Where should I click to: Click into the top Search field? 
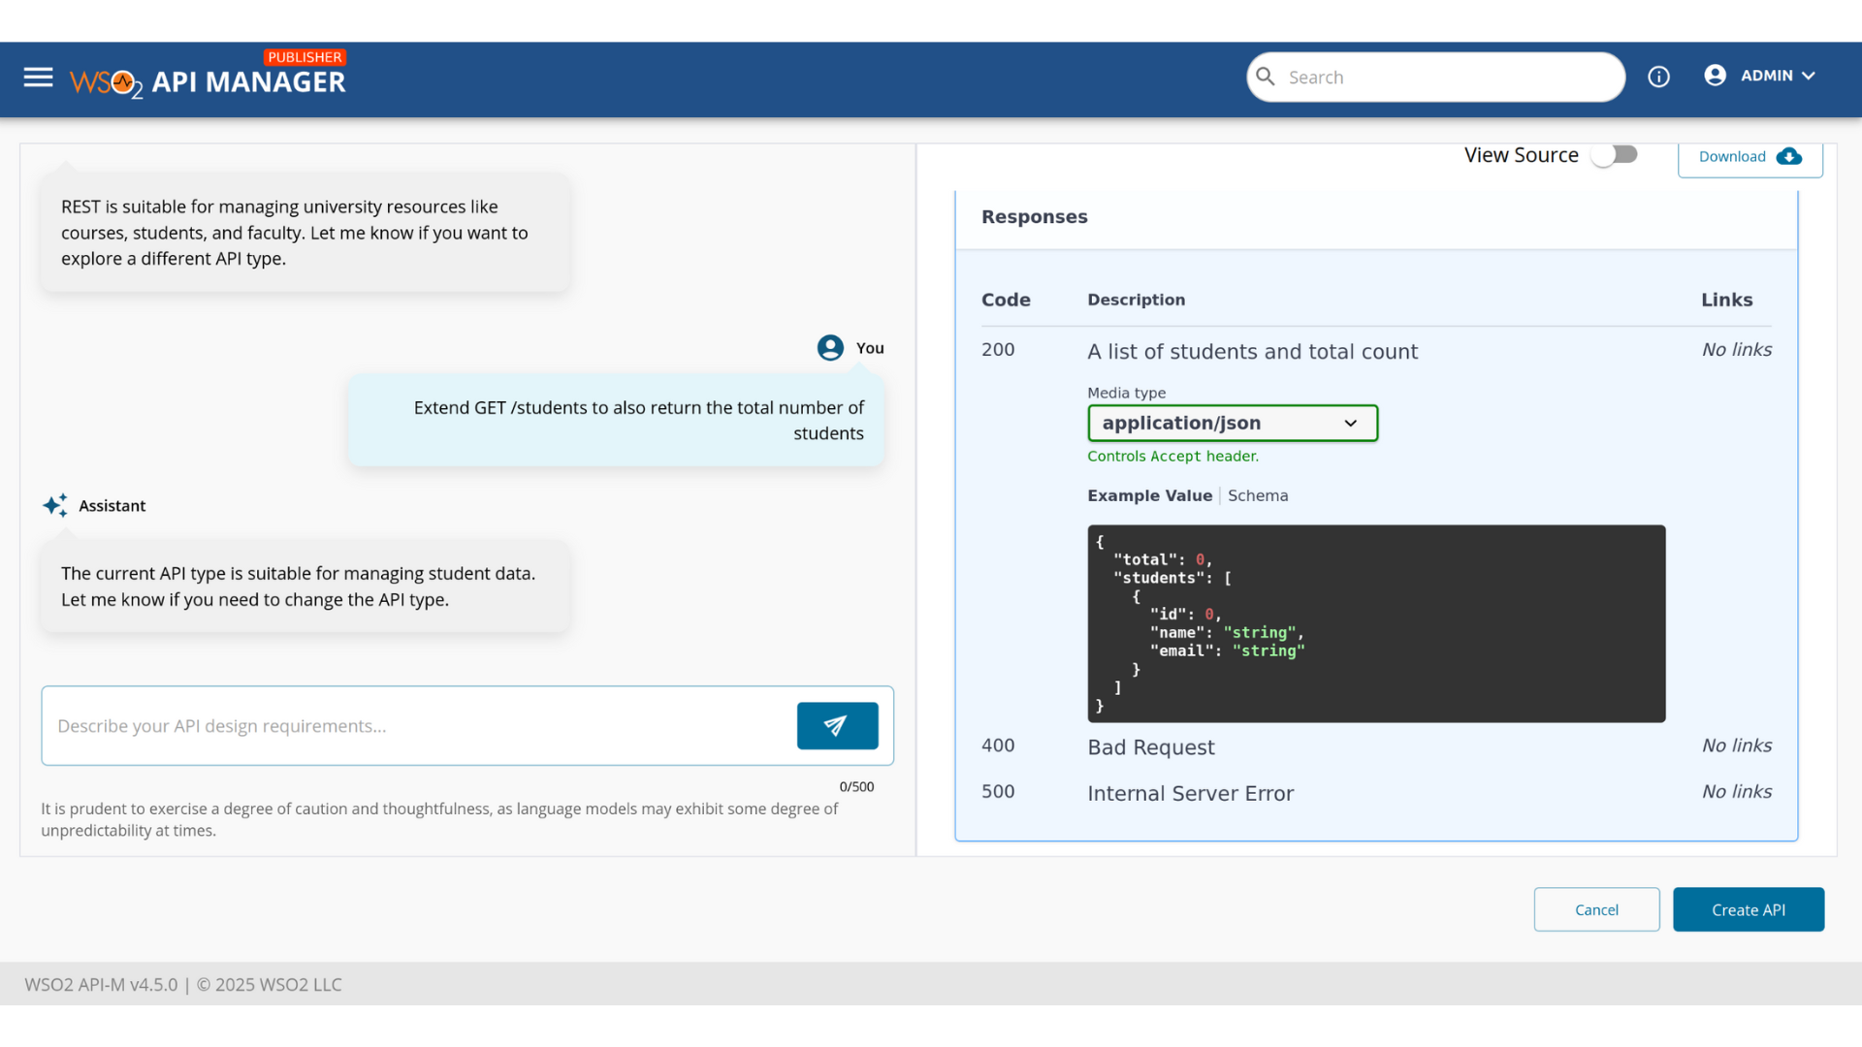[1445, 78]
